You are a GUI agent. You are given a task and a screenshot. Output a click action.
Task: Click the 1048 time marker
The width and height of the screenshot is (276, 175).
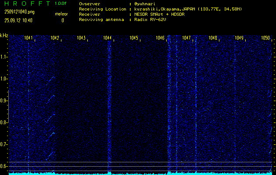click(213, 38)
